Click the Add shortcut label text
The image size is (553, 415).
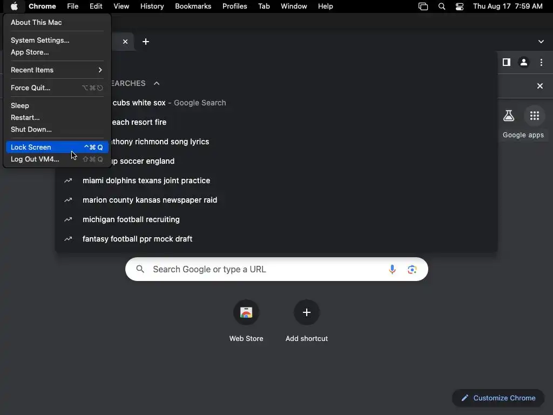pos(307,338)
